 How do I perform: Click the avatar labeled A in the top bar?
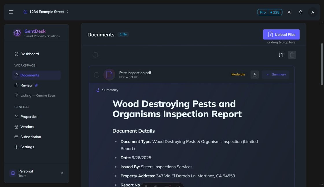[312, 12]
